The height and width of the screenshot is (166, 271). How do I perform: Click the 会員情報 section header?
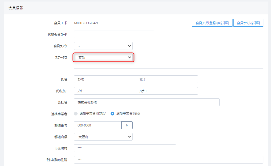16,8
